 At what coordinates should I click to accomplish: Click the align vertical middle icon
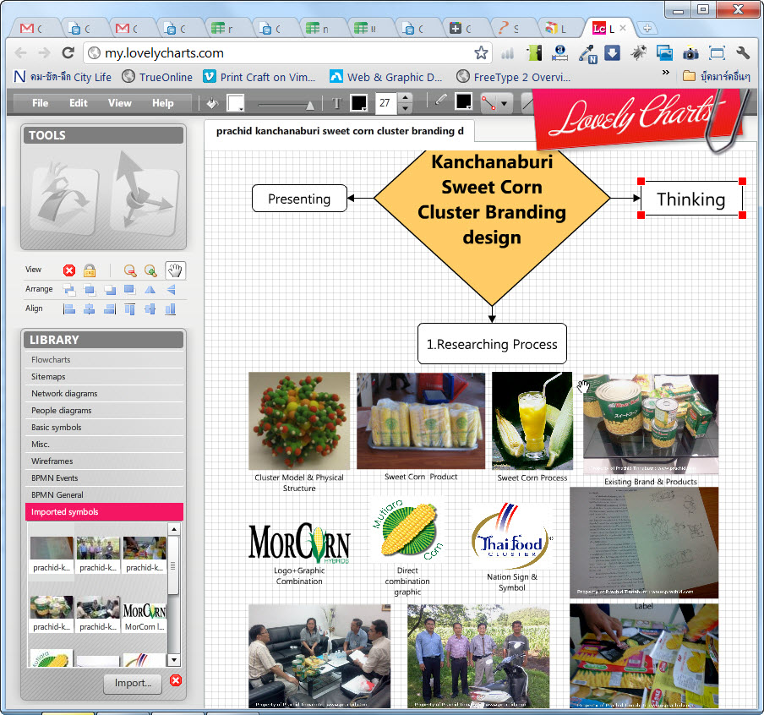point(150,309)
